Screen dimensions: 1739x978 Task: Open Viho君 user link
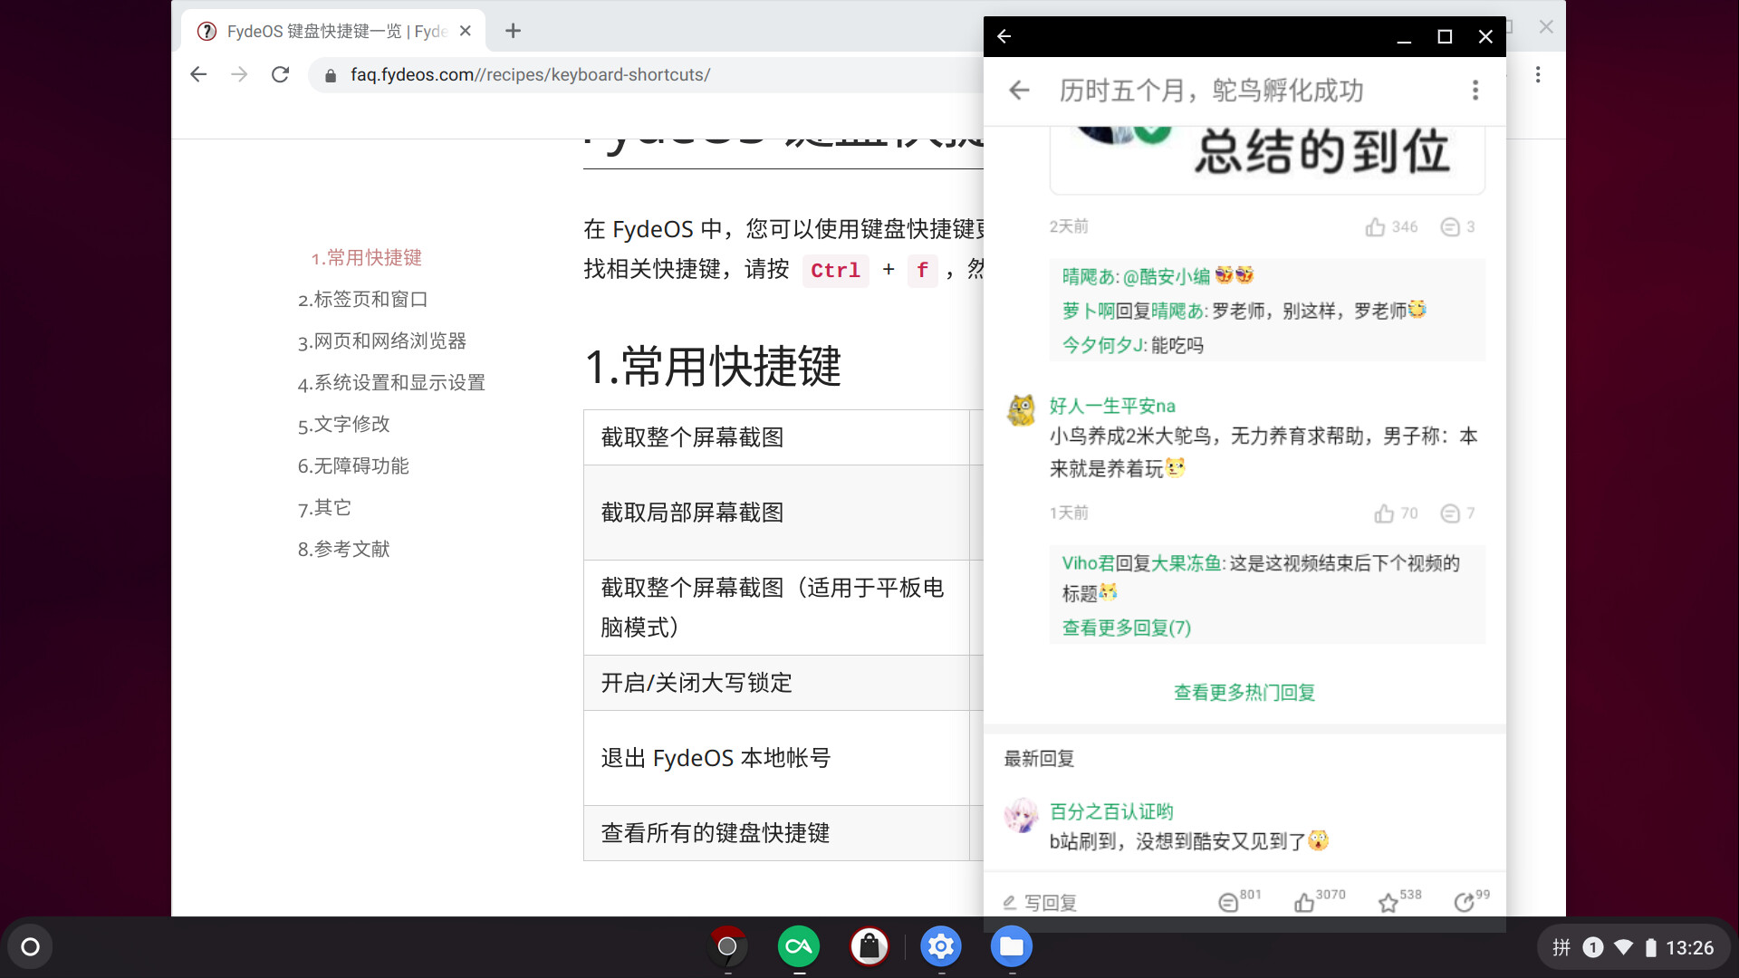pyautogui.click(x=1088, y=563)
